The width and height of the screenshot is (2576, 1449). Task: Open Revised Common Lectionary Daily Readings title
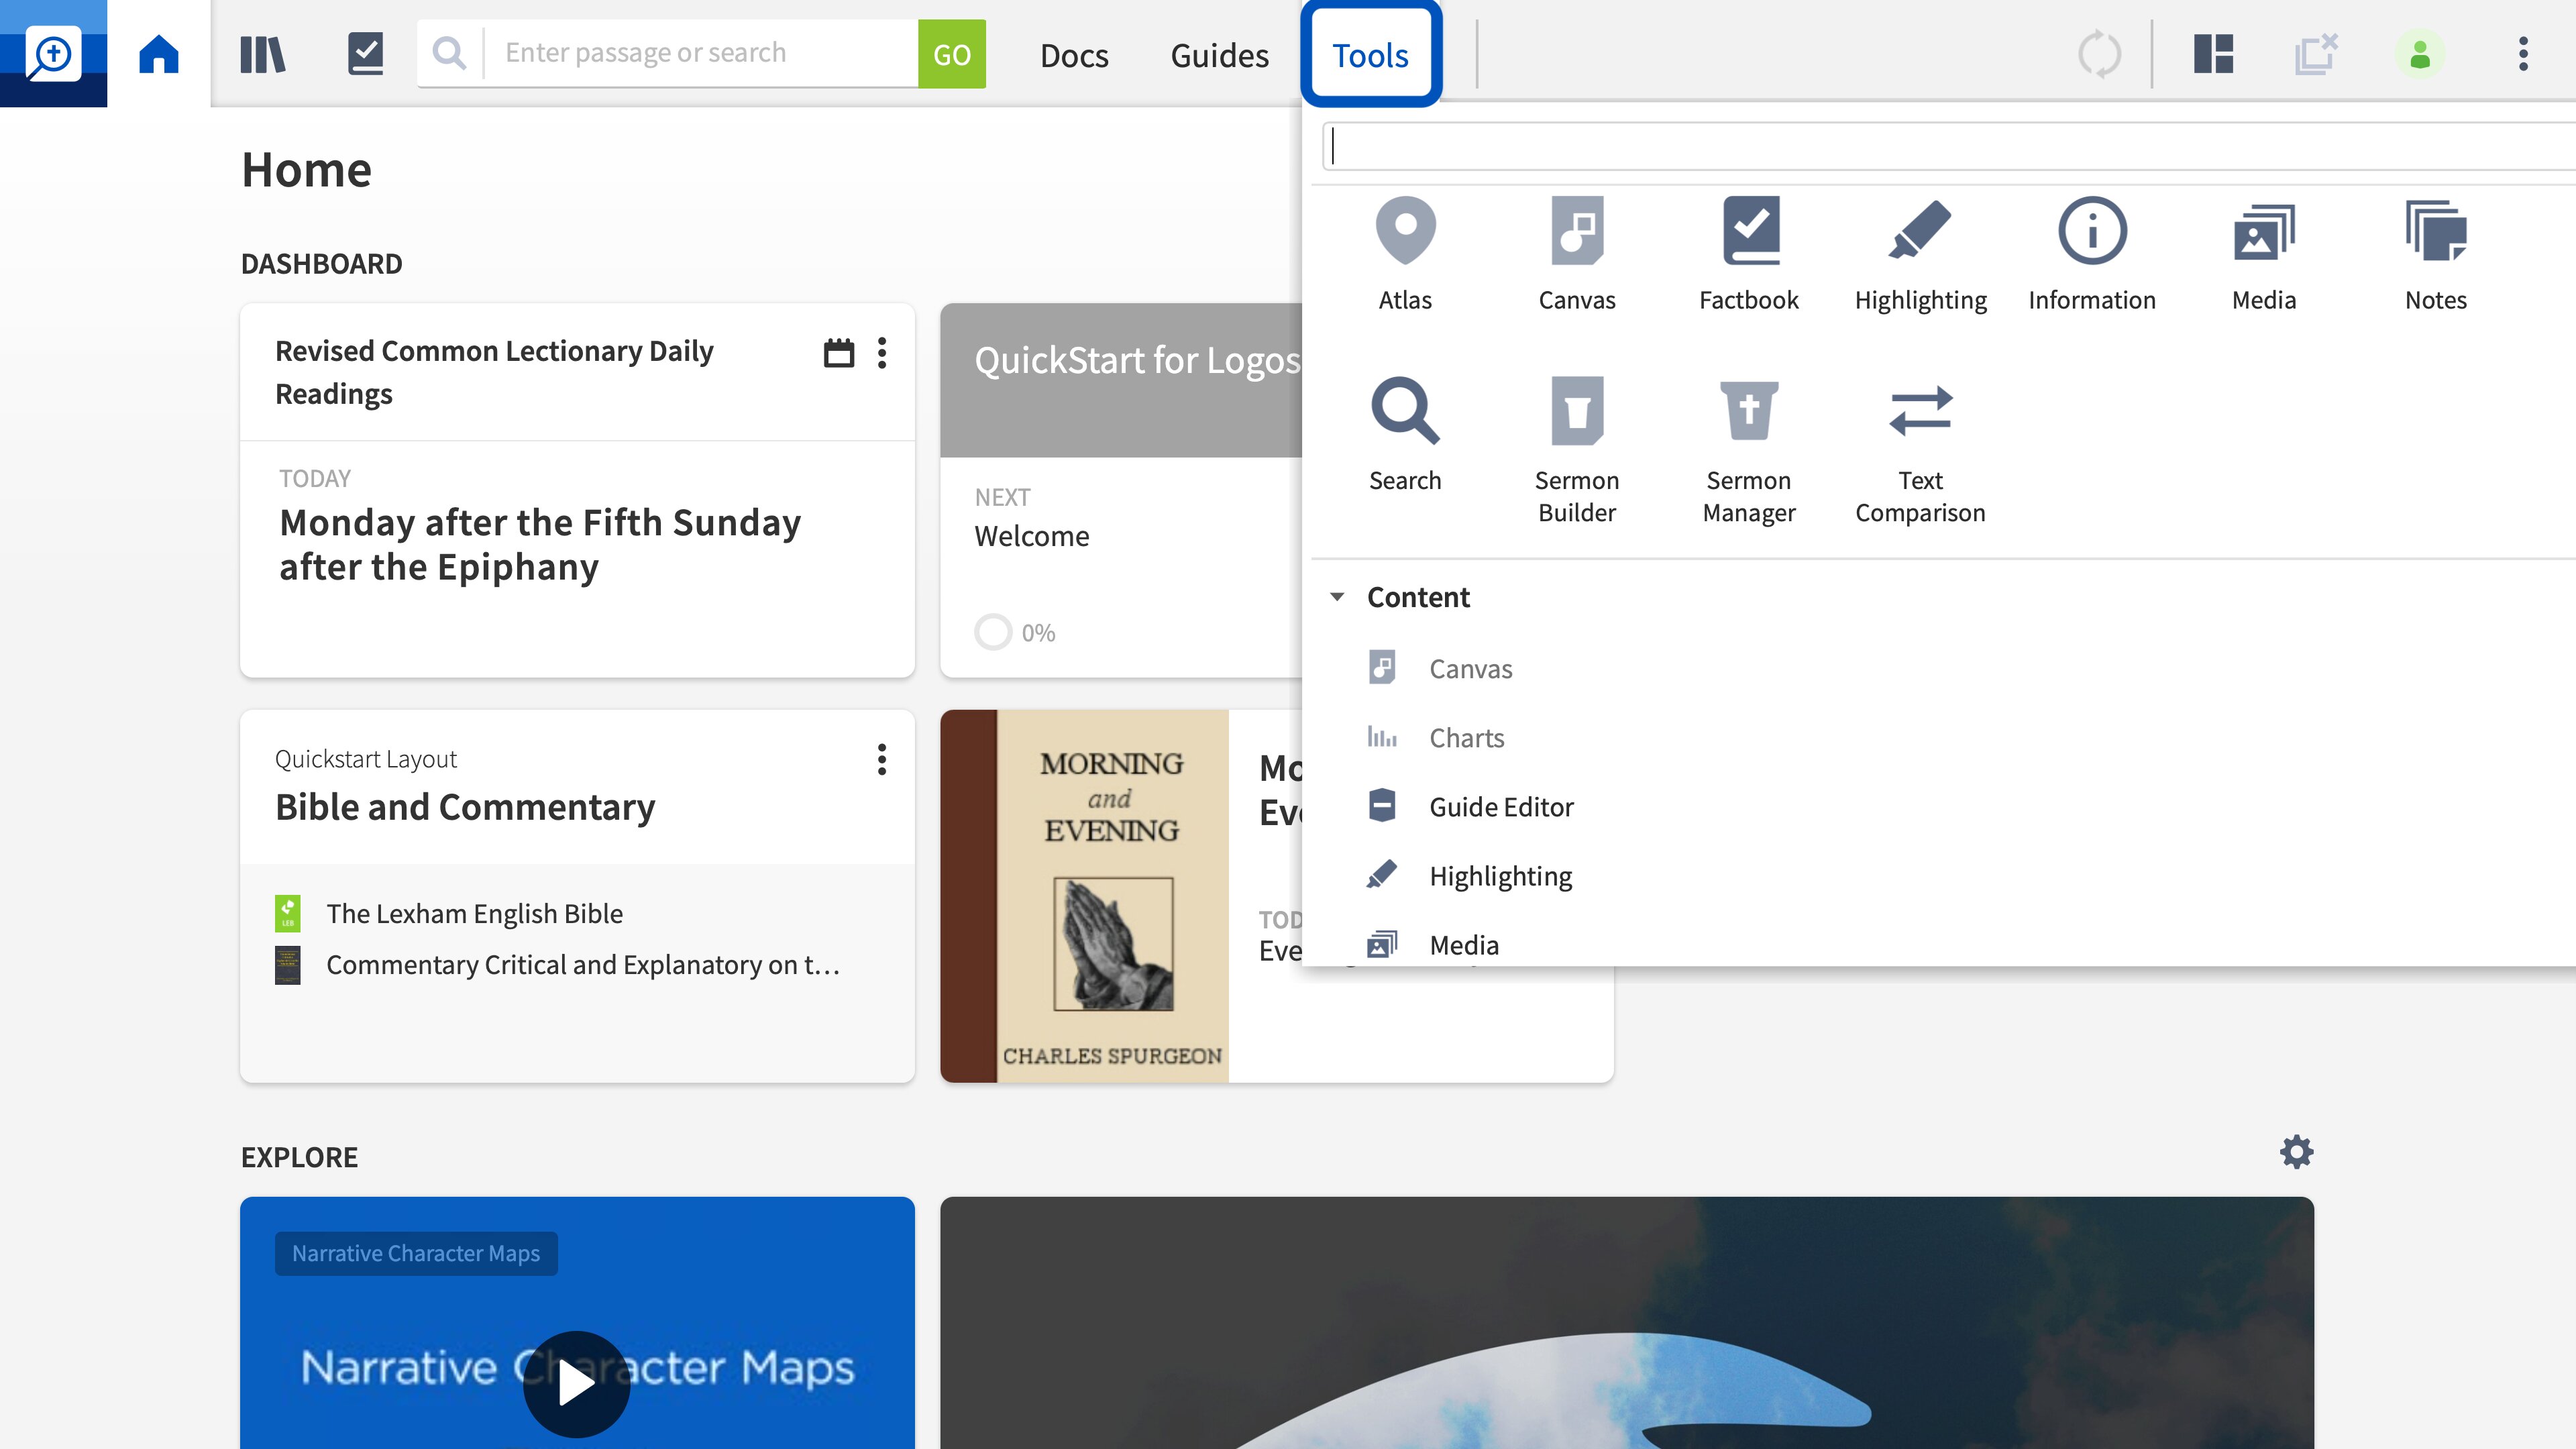pos(494,372)
